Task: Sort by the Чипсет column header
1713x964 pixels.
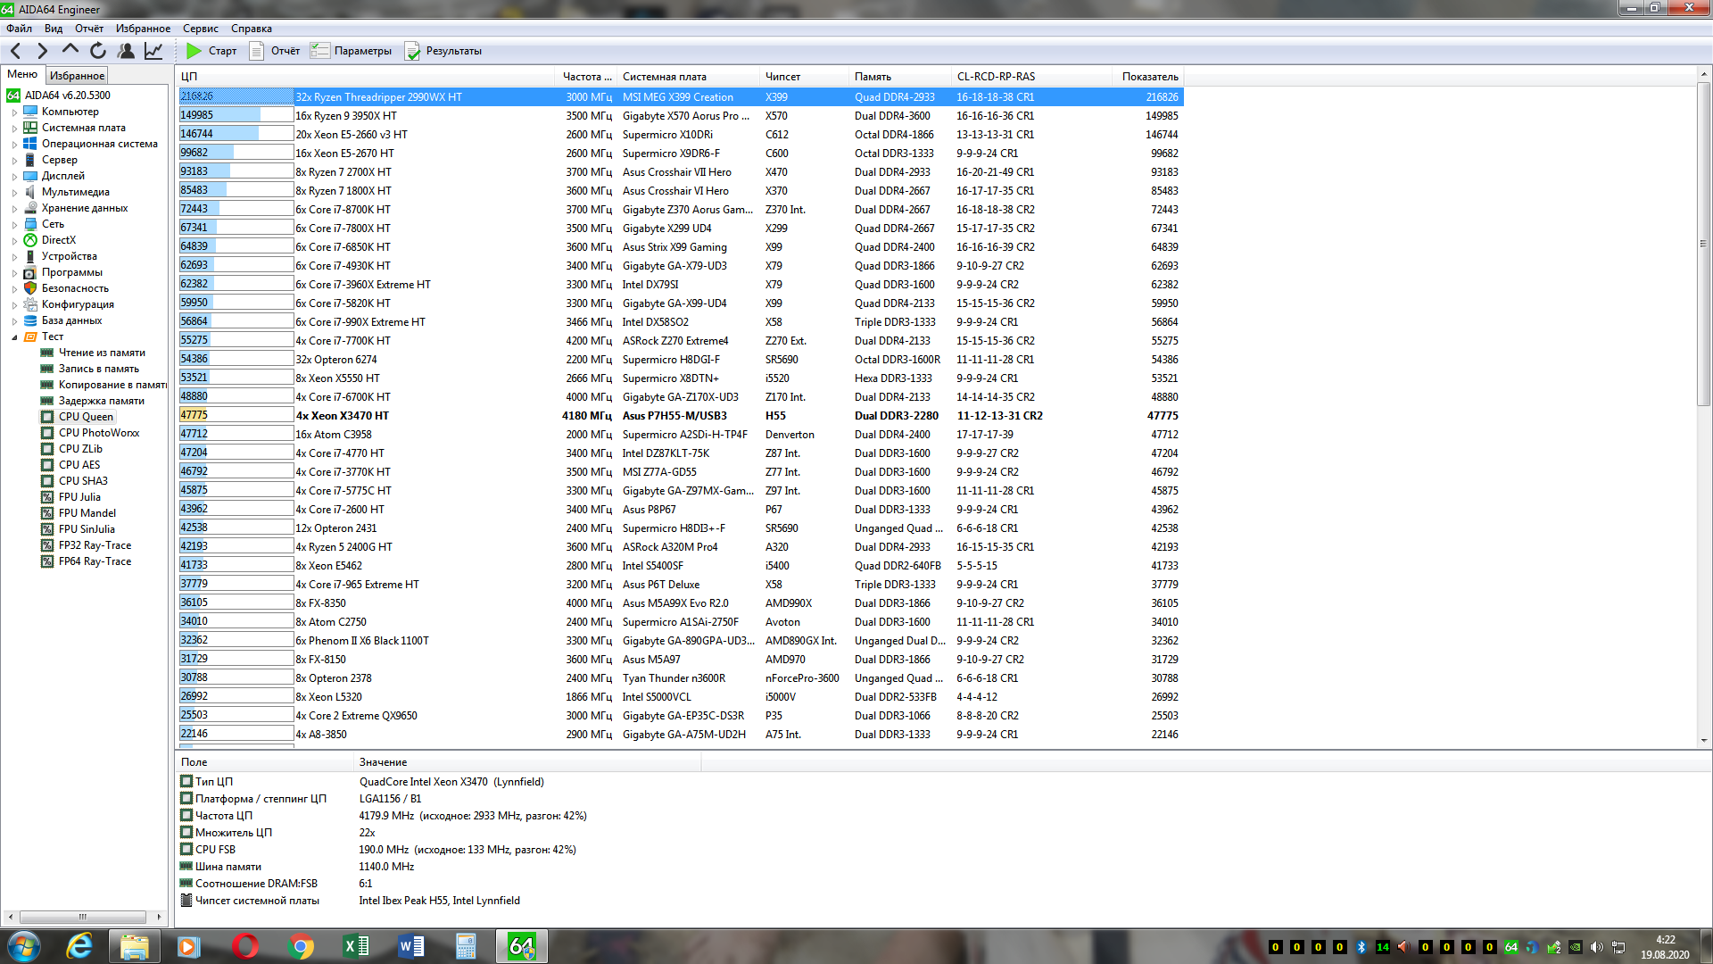Action: pos(804,77)
